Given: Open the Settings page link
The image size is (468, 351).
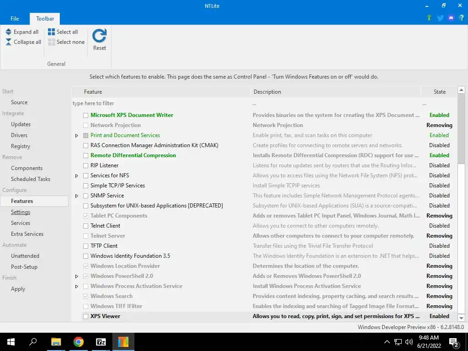Looking at the screenshot, I should click(21, 212).
